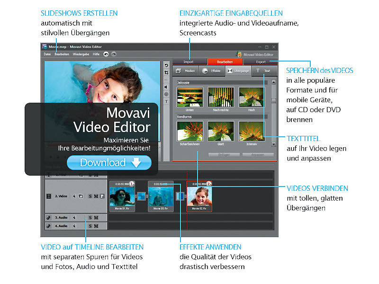
Task: Switch to the Export tab
Action: (261, 62)
